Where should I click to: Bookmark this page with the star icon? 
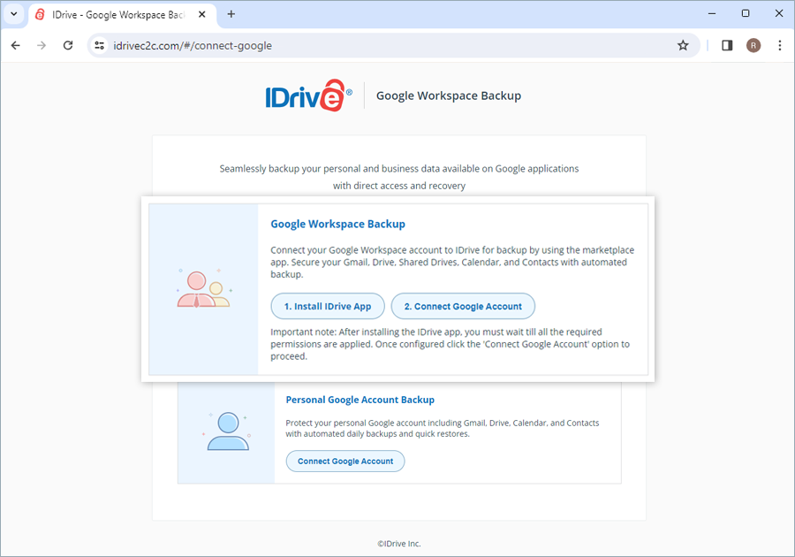[x=683, y=46]
